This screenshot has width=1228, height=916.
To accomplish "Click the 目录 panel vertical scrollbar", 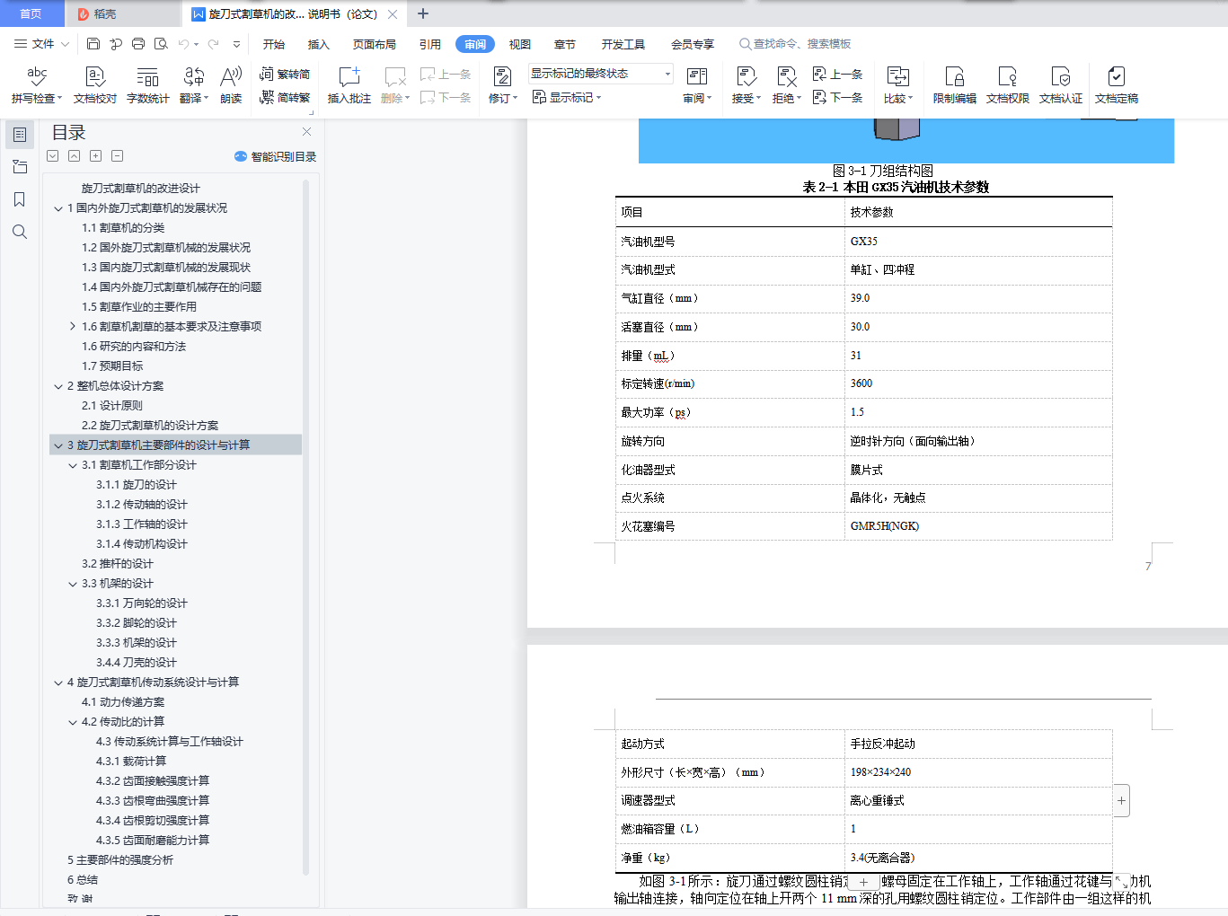I will click(x=305, y=526).
